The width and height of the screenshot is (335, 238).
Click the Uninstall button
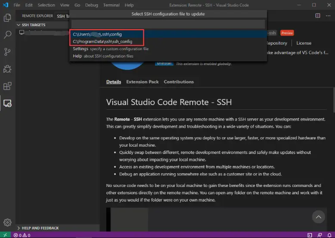coord(164,63)
